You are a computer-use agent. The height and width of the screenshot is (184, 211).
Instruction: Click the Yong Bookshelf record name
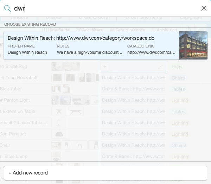pyautogui.click(x=19, y=78)
